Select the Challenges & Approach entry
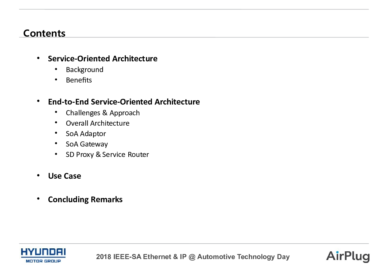This screenshot has height=268, width=388. point(103,113)
